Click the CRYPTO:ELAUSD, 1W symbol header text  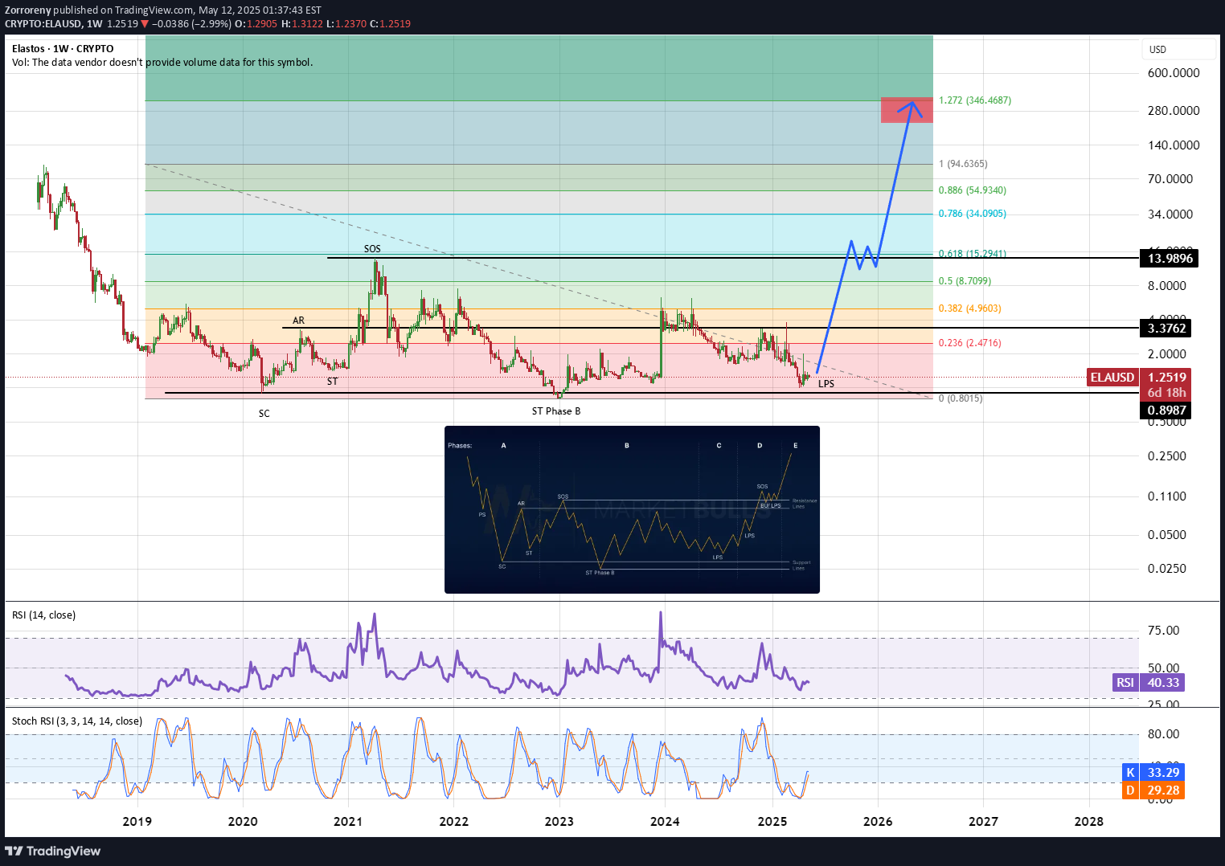54,24
